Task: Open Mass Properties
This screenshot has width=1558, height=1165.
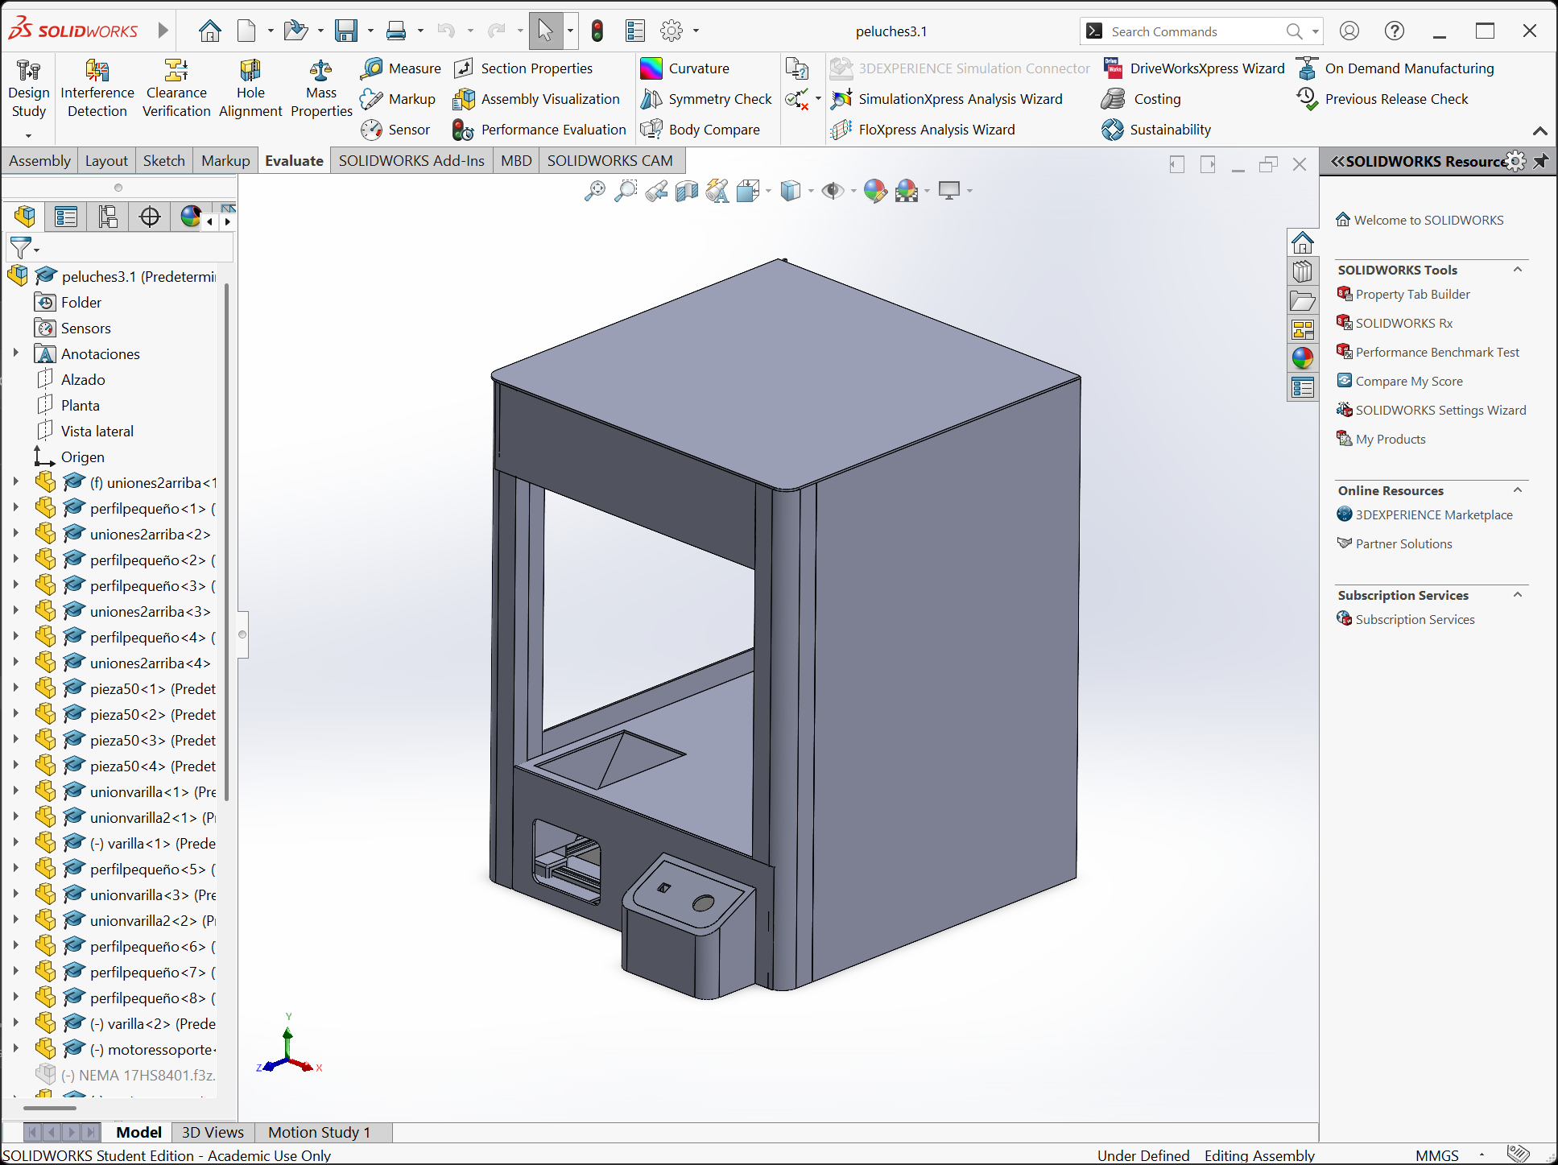Action: point(321,89)
